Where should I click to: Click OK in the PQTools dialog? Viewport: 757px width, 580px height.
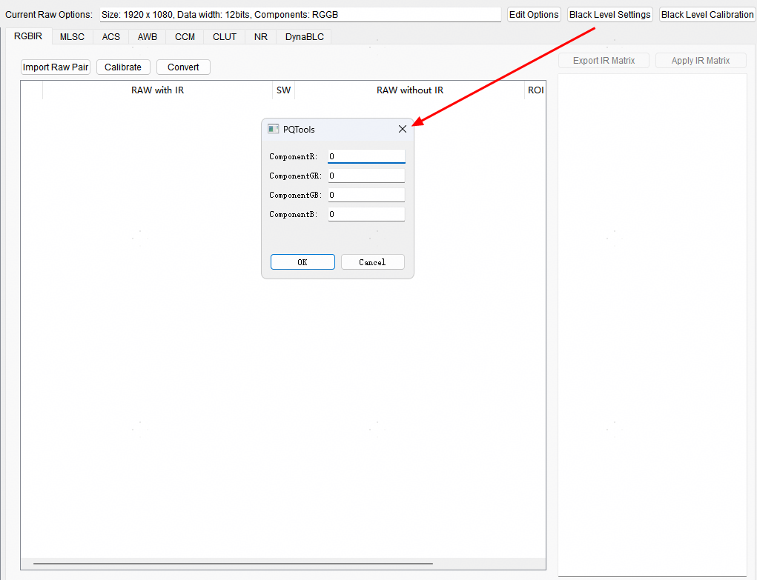pyautogui.click(x=303, y=262)
